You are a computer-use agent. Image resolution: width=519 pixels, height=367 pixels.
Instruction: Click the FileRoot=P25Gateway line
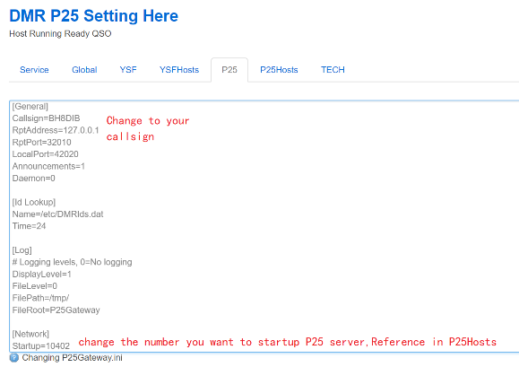[x=56, y=310]
